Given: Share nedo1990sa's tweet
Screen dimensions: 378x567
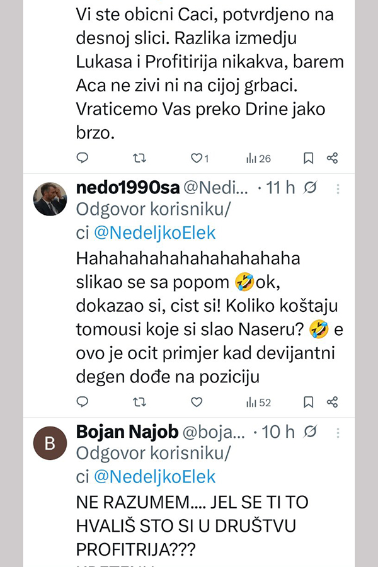Looking at the screenshot, I should tap(333, 402).
